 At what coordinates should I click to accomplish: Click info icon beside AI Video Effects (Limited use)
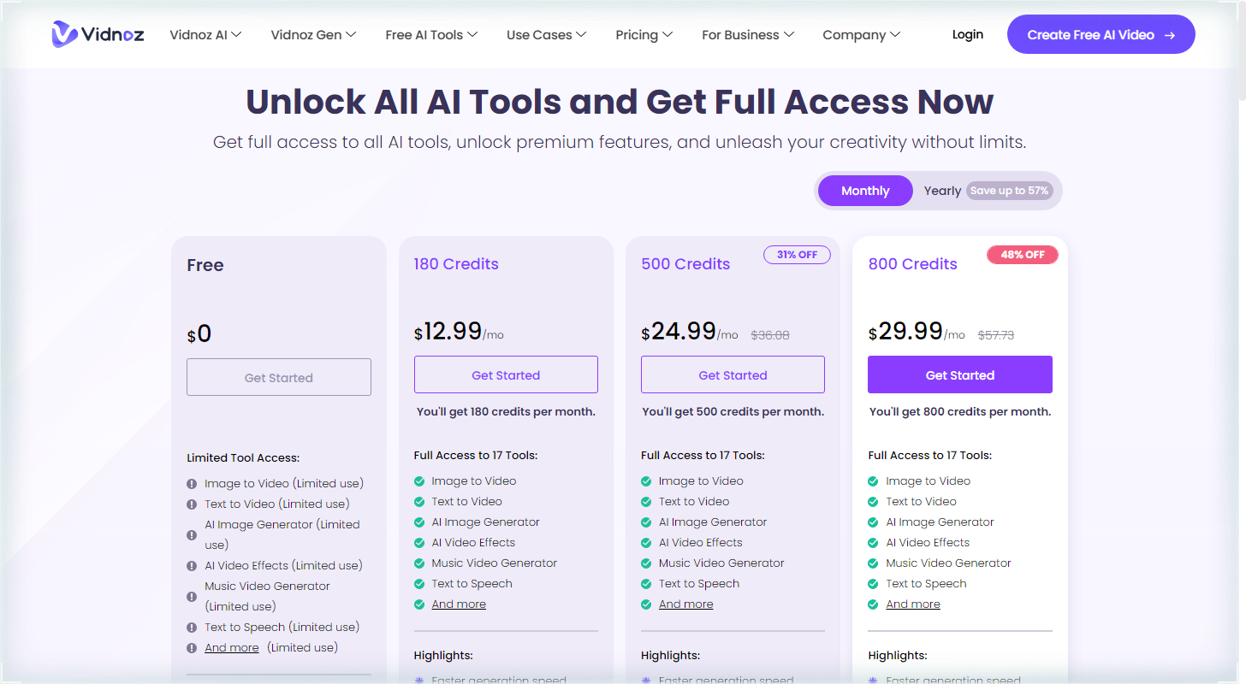[192, 566]
